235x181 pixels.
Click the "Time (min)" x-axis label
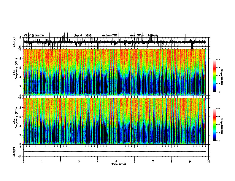point(119,164)
